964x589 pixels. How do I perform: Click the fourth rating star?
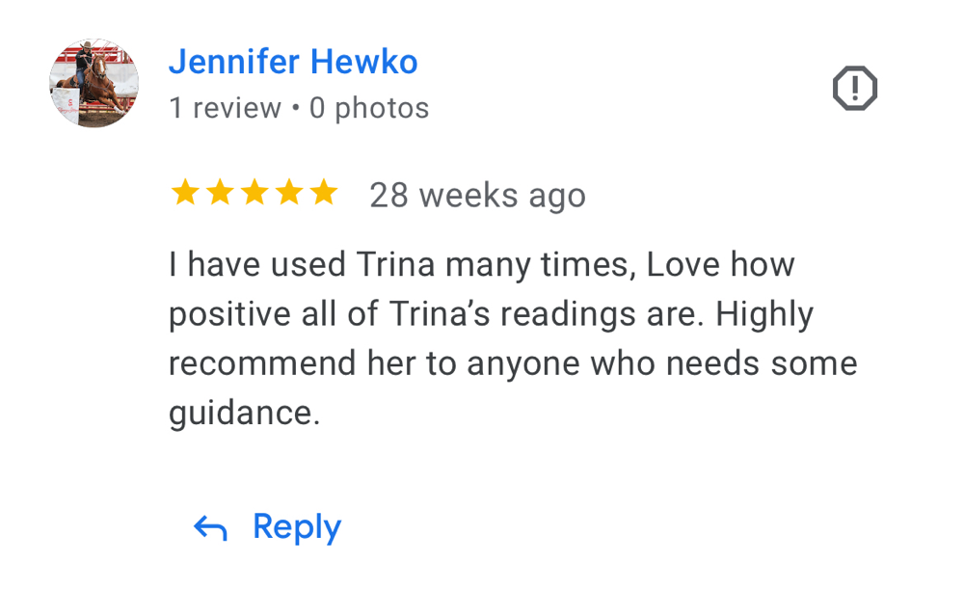pyautogui.click(x=289, y=194)
